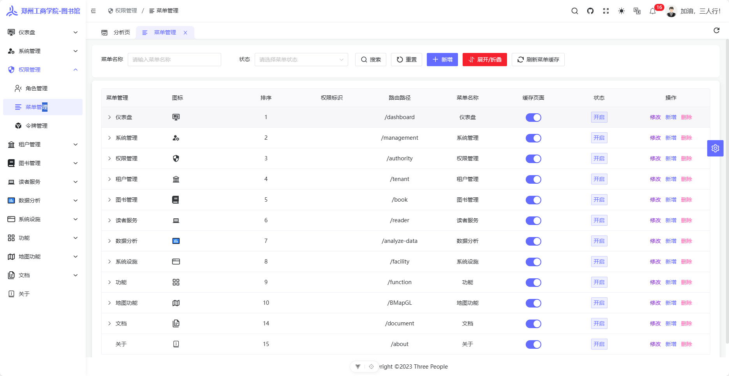
Task: Open notifications bell with 16 badge
Action: [x=653, y=11]
